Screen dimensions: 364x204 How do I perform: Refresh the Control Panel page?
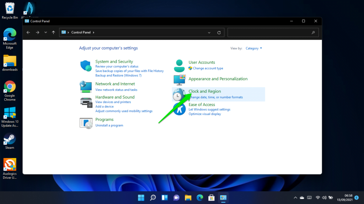[219, 32]
